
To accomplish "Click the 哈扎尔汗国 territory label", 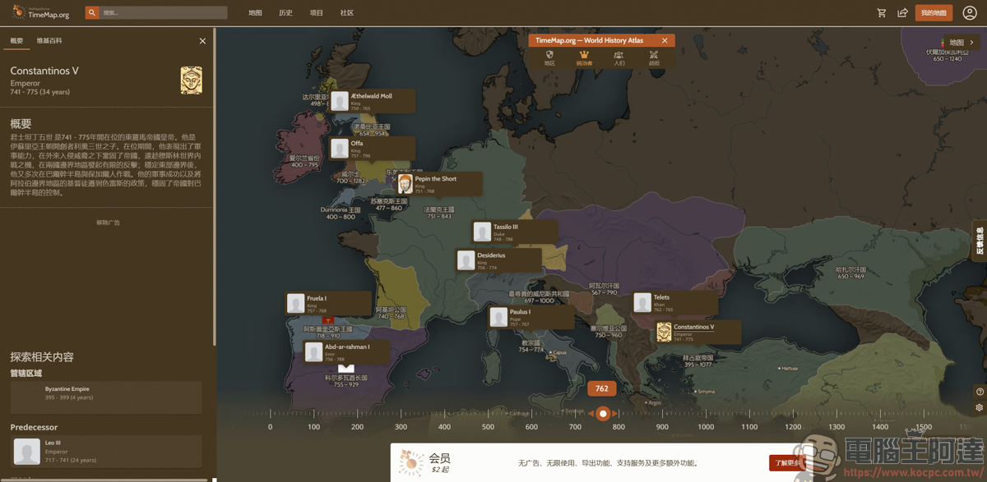I will (x=851, y=273).
